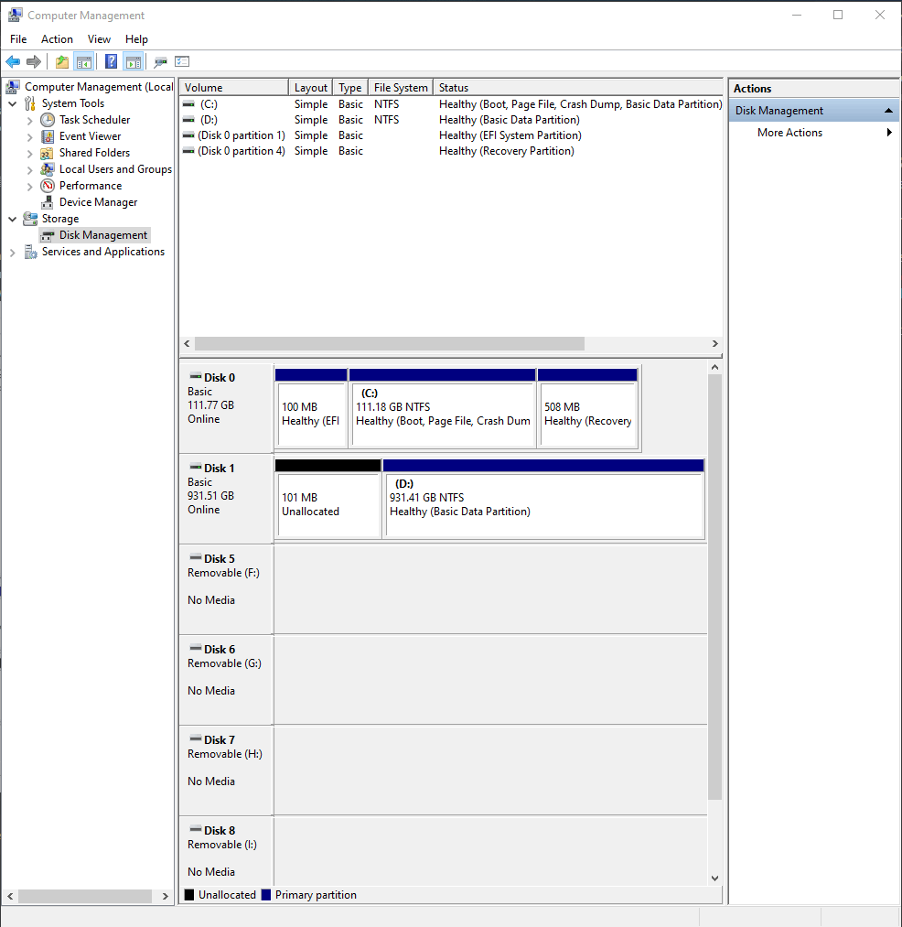Screen dimensions: 902x927
Task: Click the Device Manager icon
Action: pos(48,202)
